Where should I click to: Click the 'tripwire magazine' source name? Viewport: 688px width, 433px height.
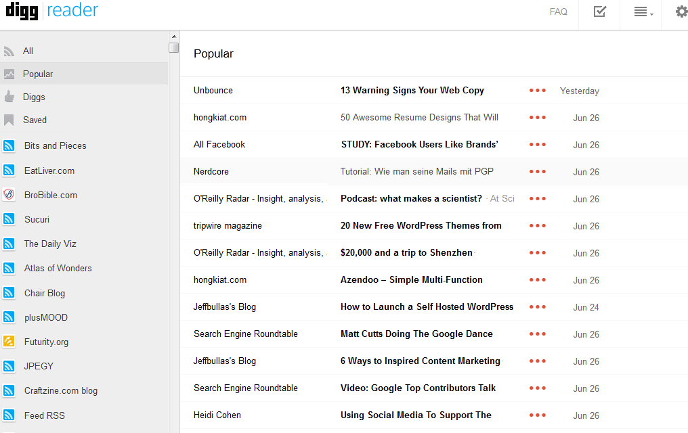[228, 226]
